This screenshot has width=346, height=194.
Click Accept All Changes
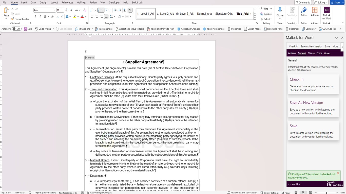[188, 29]
